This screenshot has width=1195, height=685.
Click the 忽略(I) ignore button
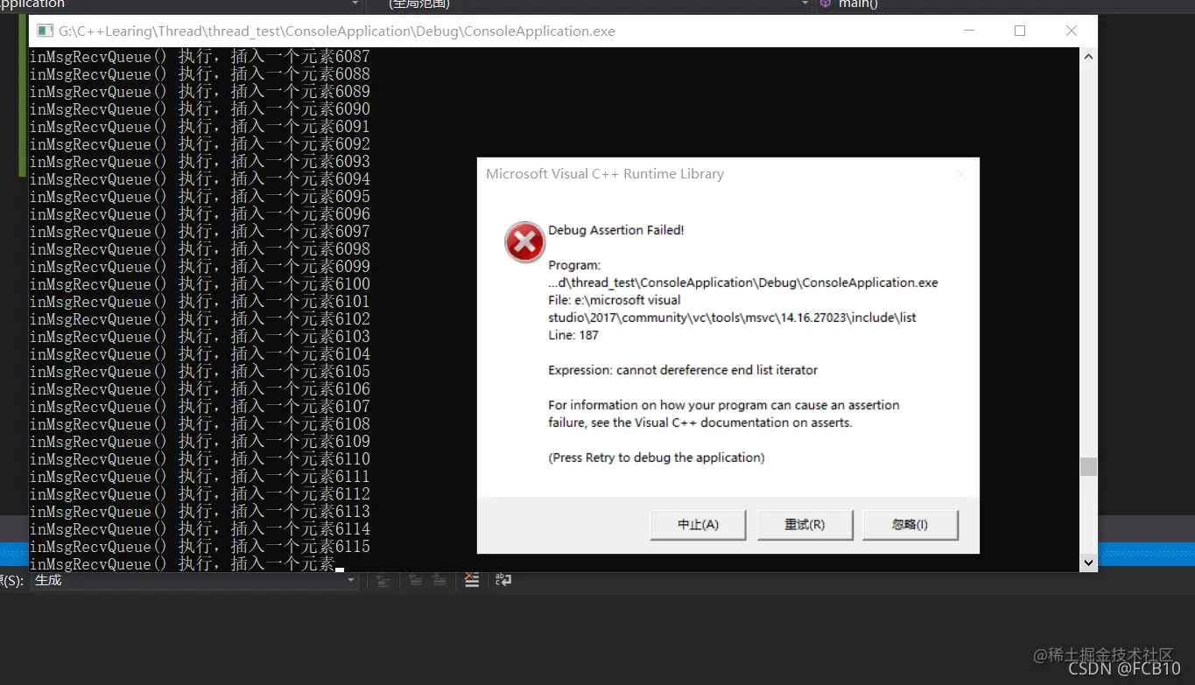coord(910,525)
